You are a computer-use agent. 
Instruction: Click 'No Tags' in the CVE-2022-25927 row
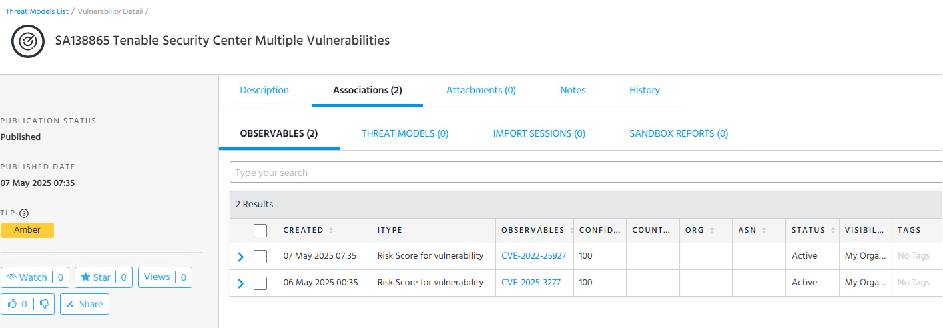pyautogui.click(x=914, y=255)
